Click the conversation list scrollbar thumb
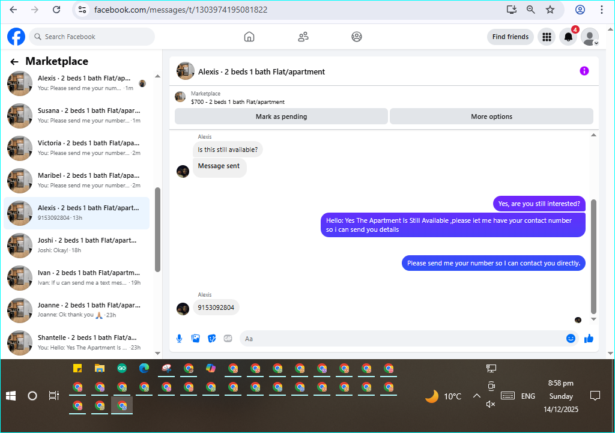 [x=158, y=229]
